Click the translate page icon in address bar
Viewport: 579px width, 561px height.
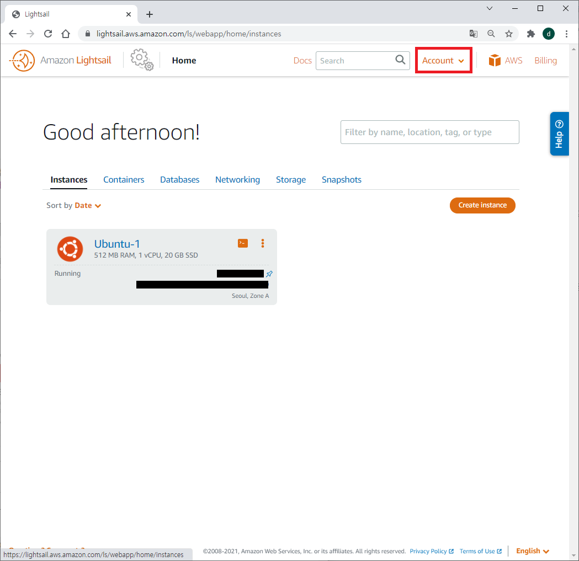pyautogui.click(x=474, y=34)
